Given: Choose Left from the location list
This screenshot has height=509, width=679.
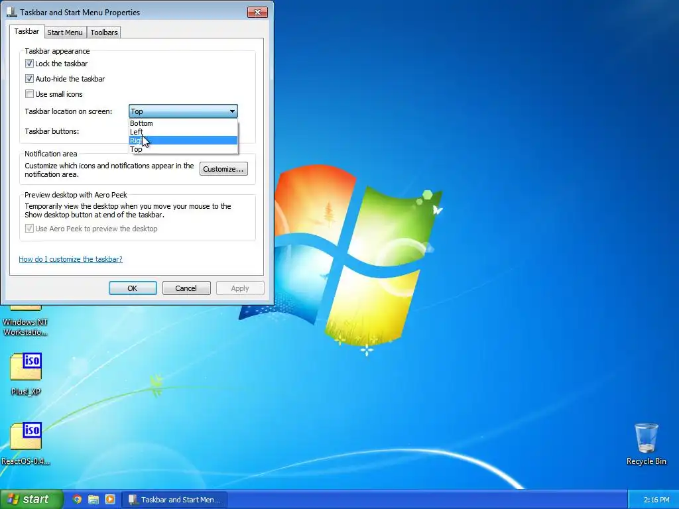Looking at the screenshot, I should 183,132.
